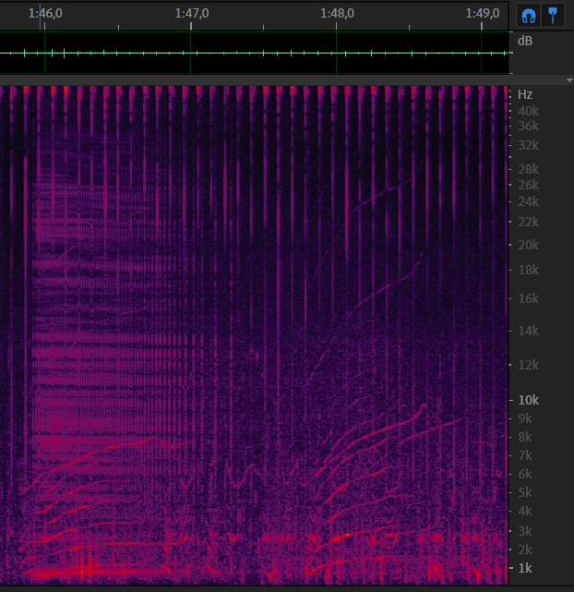Click the 1k frequency scale label

(525, 568)
